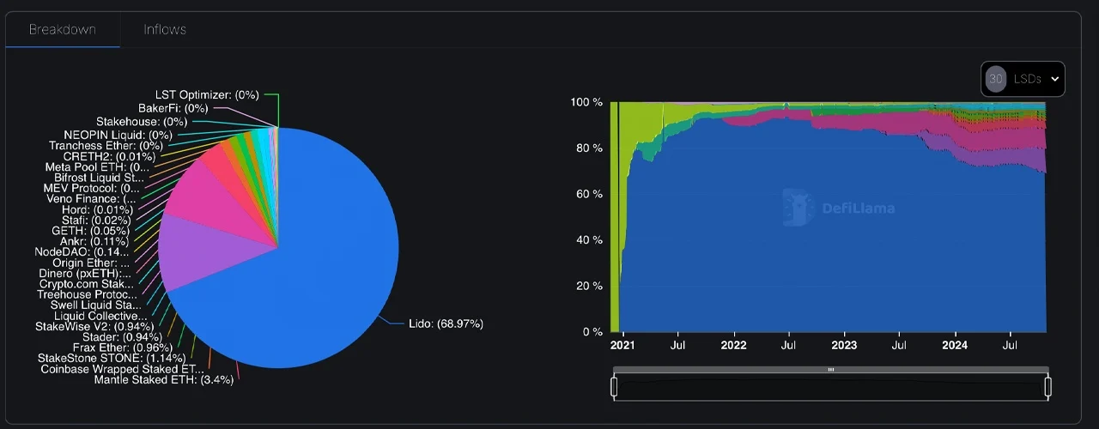
Task: Click the 20 % y-axis label
Action: [x=589, y=286]
